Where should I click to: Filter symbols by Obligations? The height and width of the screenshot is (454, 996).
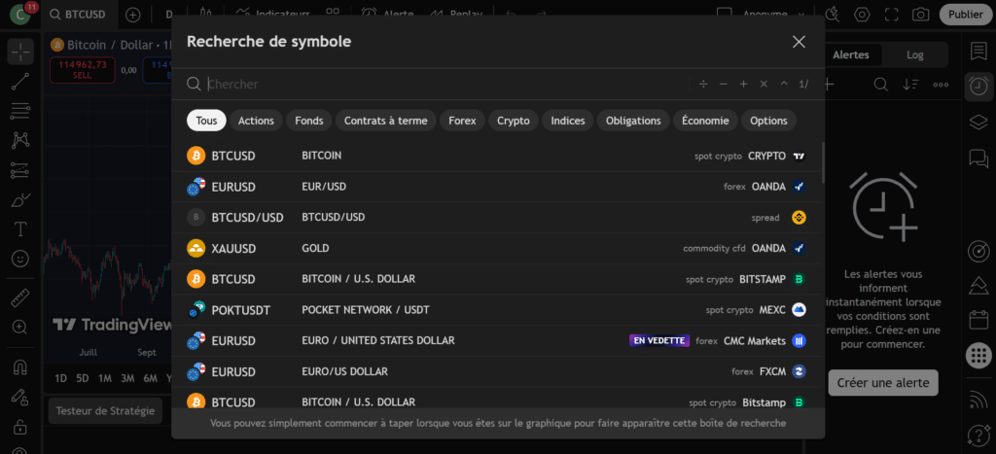coord(633,121)
